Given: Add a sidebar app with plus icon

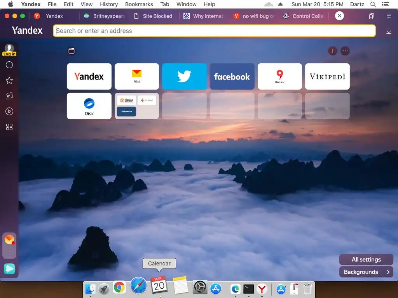Looking at the screenshot, I should coord(9,252).
